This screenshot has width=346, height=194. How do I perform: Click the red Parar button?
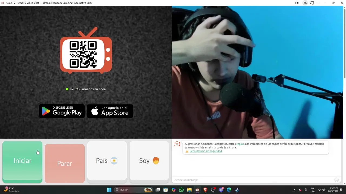pos(65,163)
